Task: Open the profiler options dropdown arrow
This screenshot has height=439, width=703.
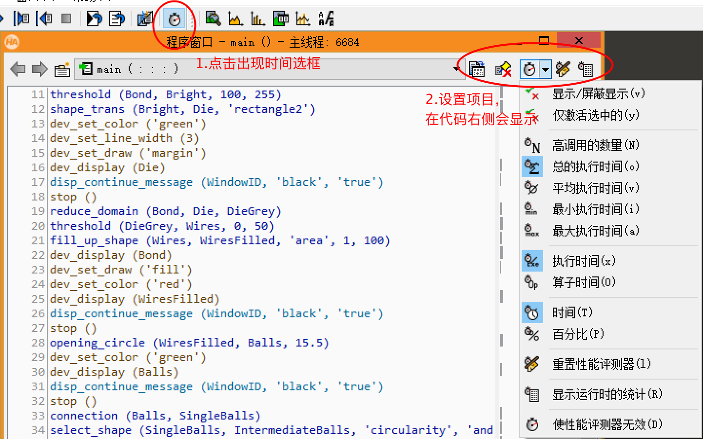Action: click(546, 70)
